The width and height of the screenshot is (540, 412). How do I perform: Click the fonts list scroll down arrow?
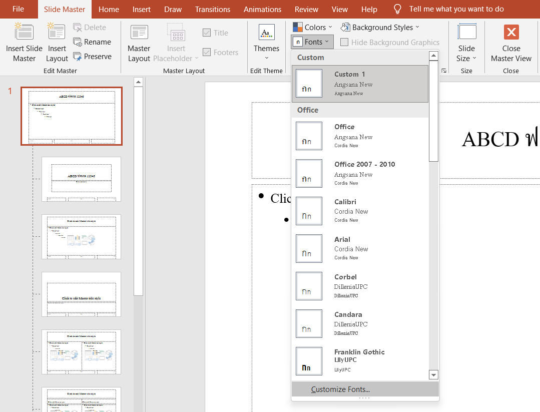433,375
